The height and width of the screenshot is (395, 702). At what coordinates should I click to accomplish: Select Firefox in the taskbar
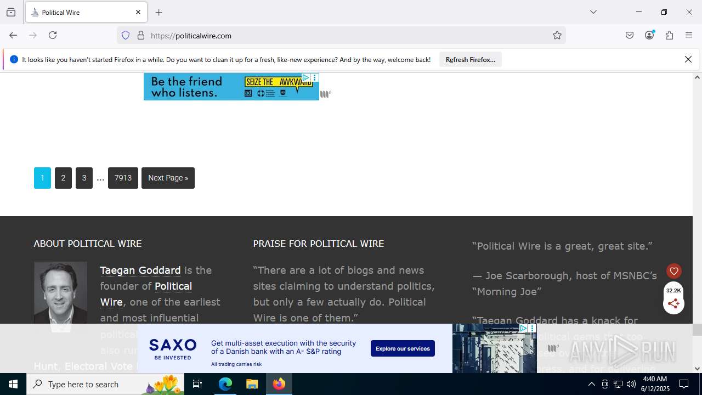tap(279, 384)
